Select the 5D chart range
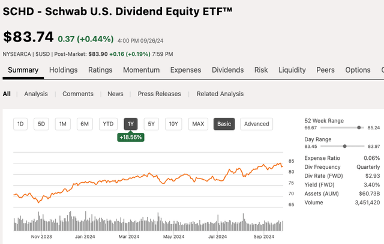This screenshot has height=244, width=384. coord(41,124)
